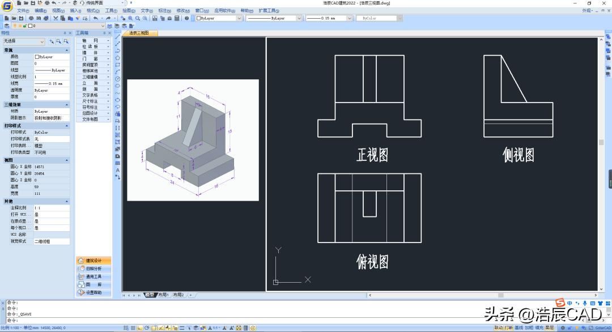Screen dimensions: 612x332
Task: Select the Zoom magnifier icon
Action: tap(137, 18)
